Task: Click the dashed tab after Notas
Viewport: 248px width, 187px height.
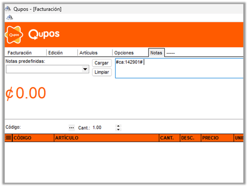Action: (170, 53)
